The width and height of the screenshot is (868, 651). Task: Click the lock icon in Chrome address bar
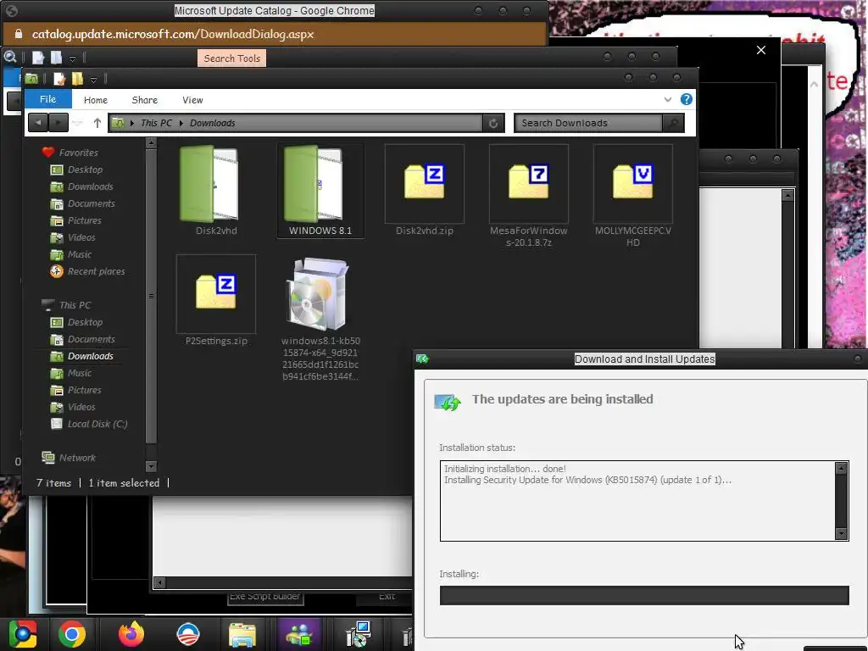pos(19,34)
